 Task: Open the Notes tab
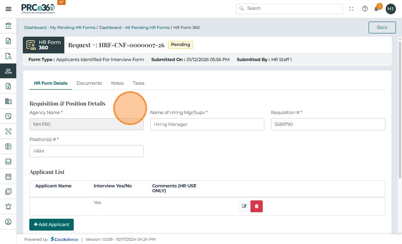(117, 83)
